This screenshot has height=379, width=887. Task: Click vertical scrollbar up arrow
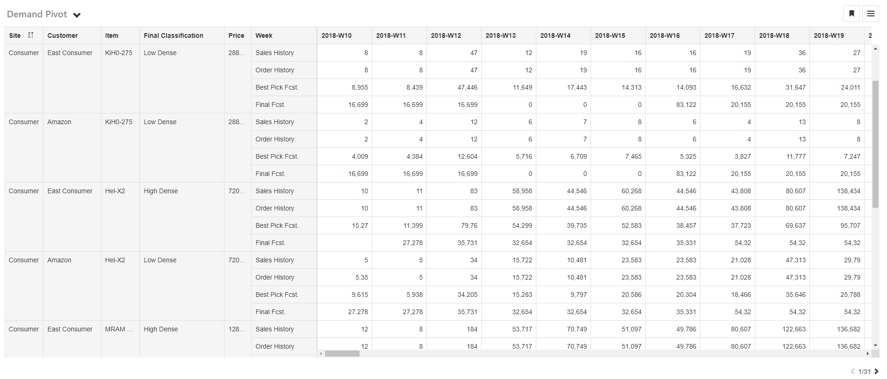876,48
